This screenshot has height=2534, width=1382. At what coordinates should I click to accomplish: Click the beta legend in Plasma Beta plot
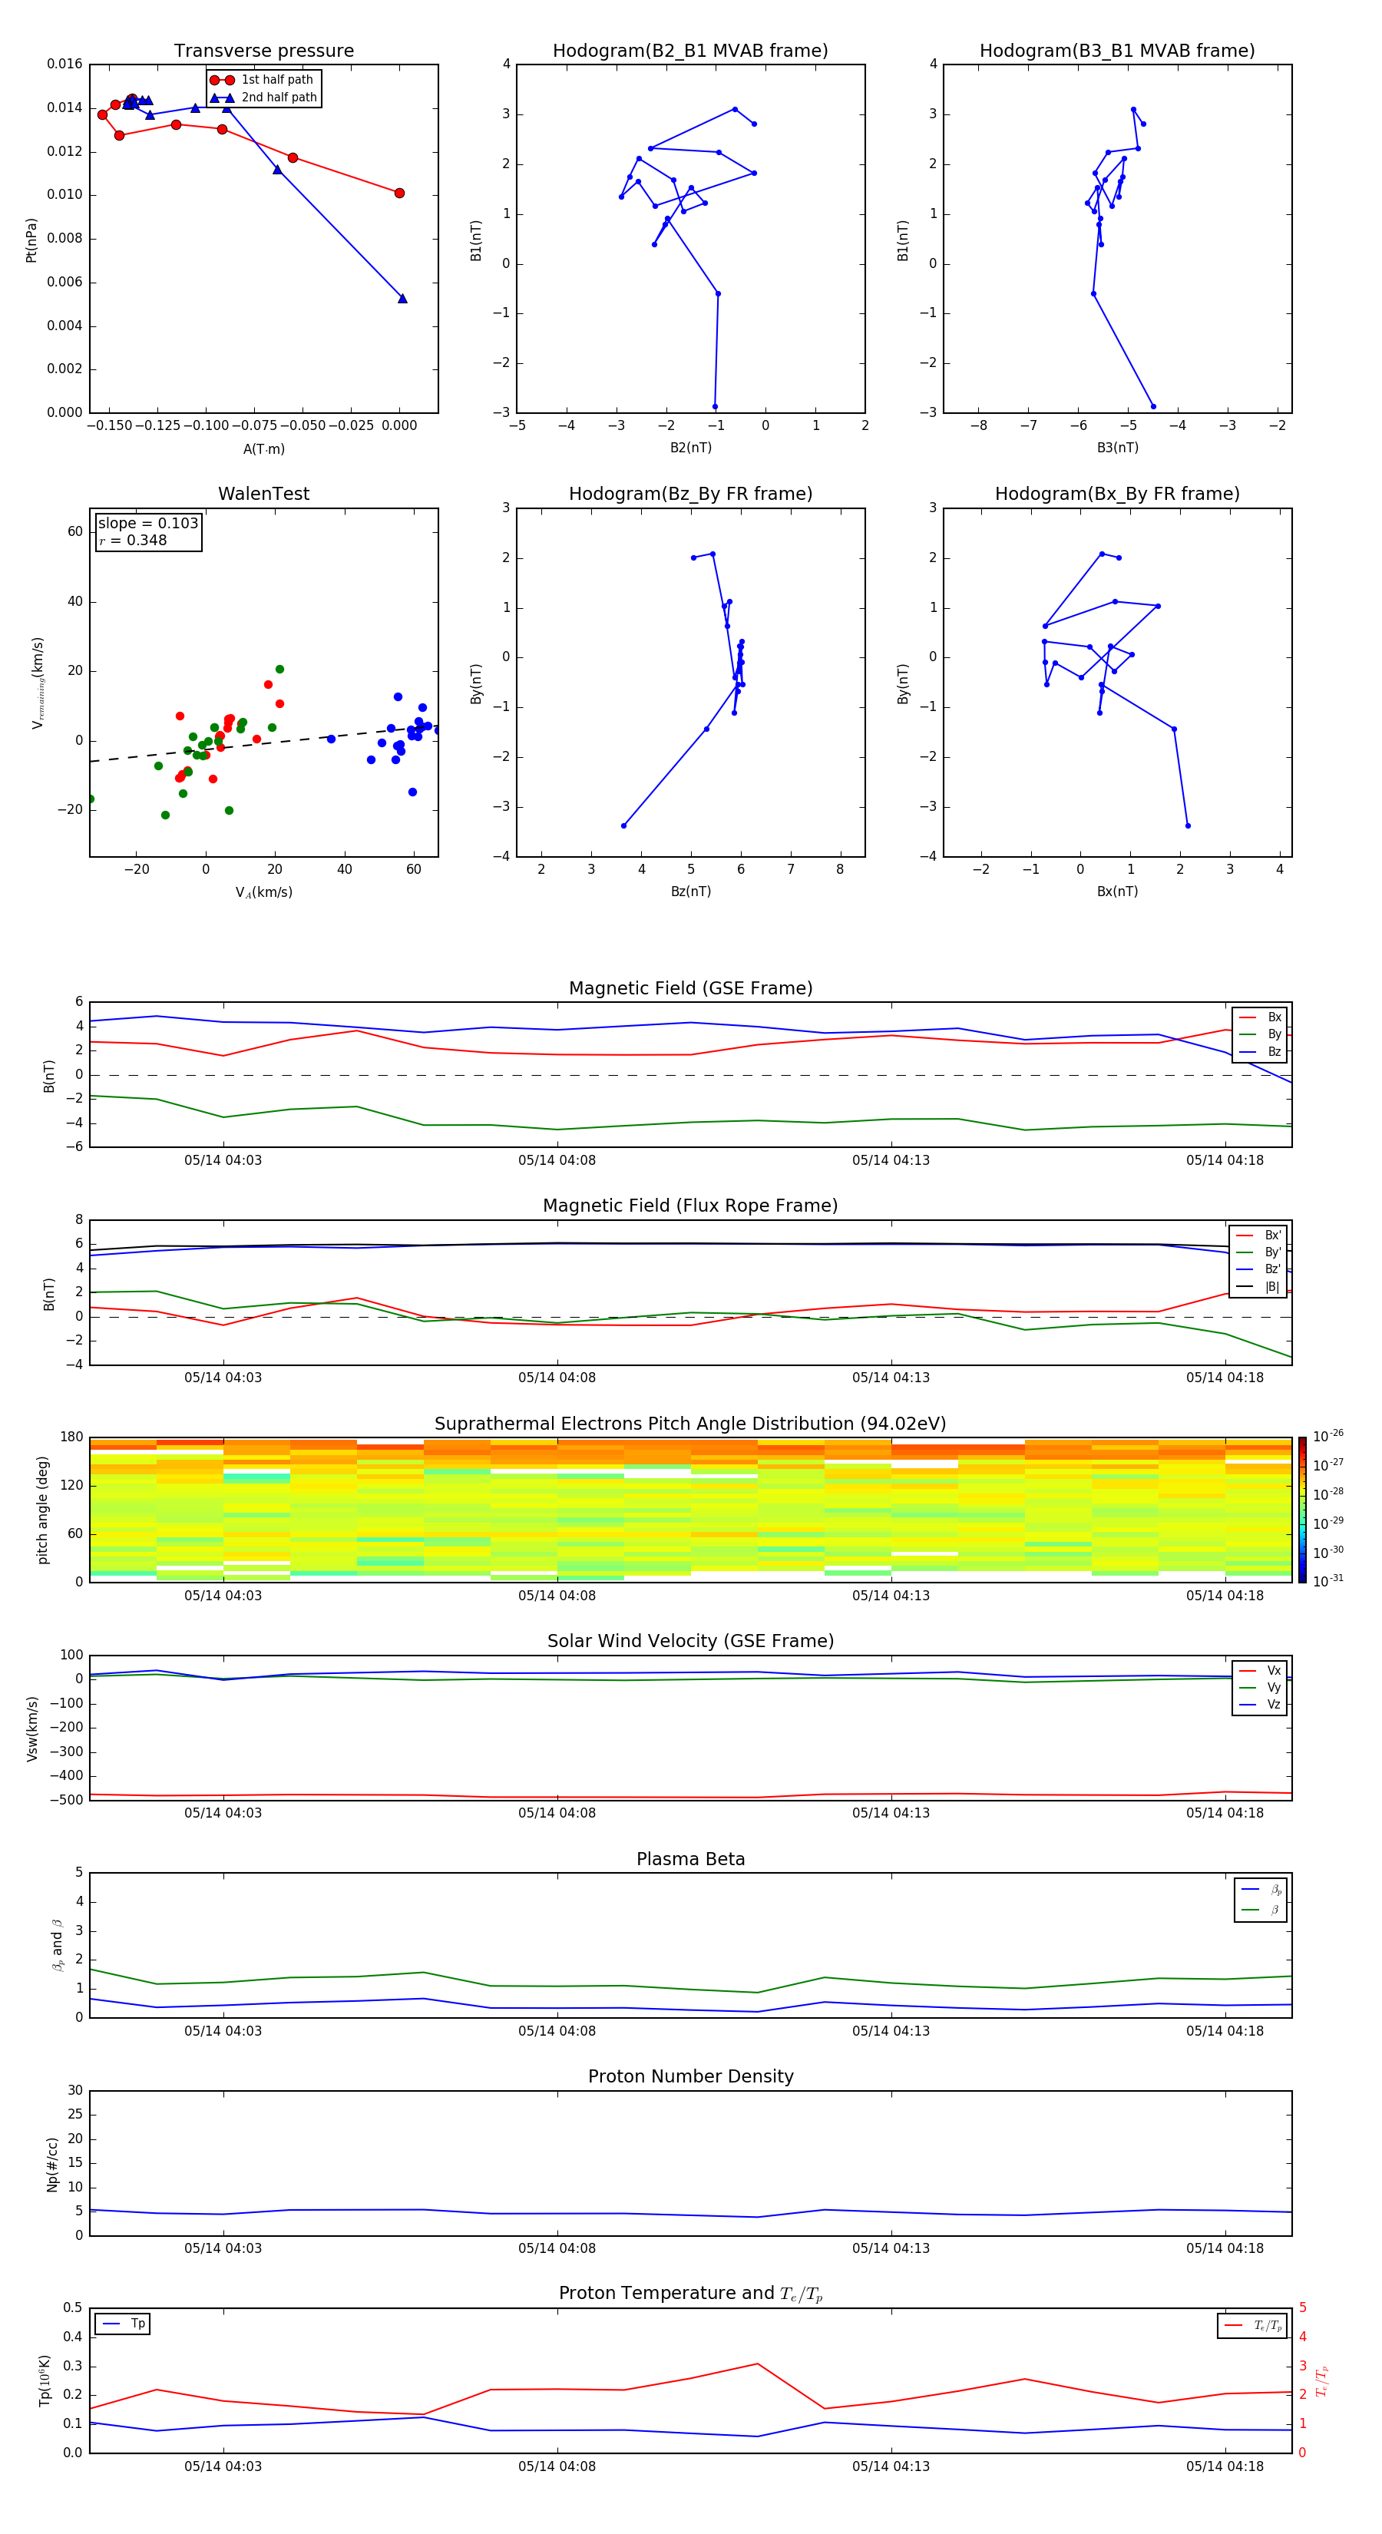click(x=1261, y=1900)
